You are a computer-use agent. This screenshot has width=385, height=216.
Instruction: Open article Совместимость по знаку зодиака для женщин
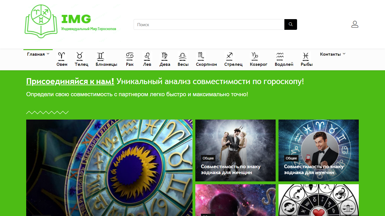[x=231, y=170]
